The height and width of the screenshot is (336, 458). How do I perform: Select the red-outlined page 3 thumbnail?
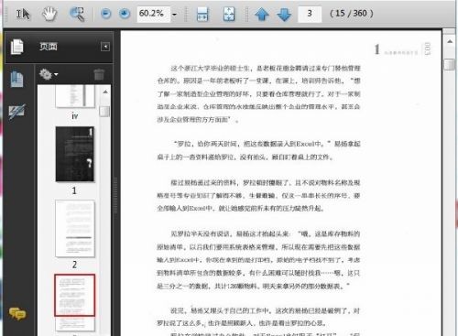tap(75, 295)
